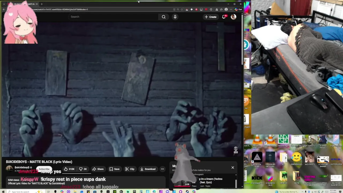Clip the MATTE BLACK video
Screen dimensions: 343x193
click(x=130, y=169)
